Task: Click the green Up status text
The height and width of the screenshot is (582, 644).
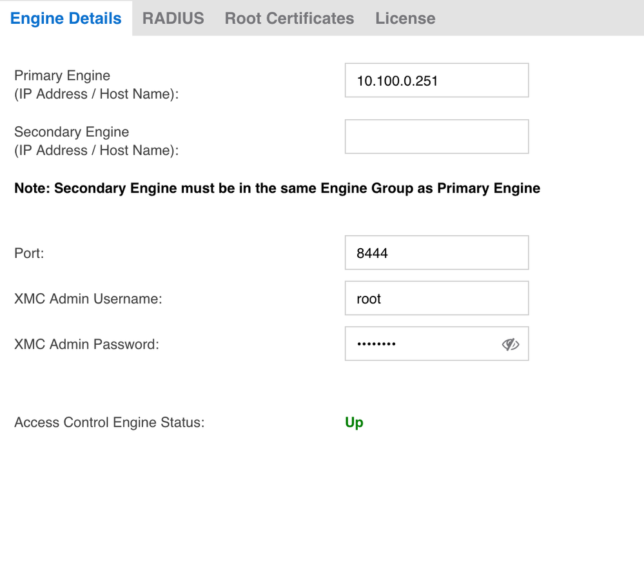Action: (354, 423)
